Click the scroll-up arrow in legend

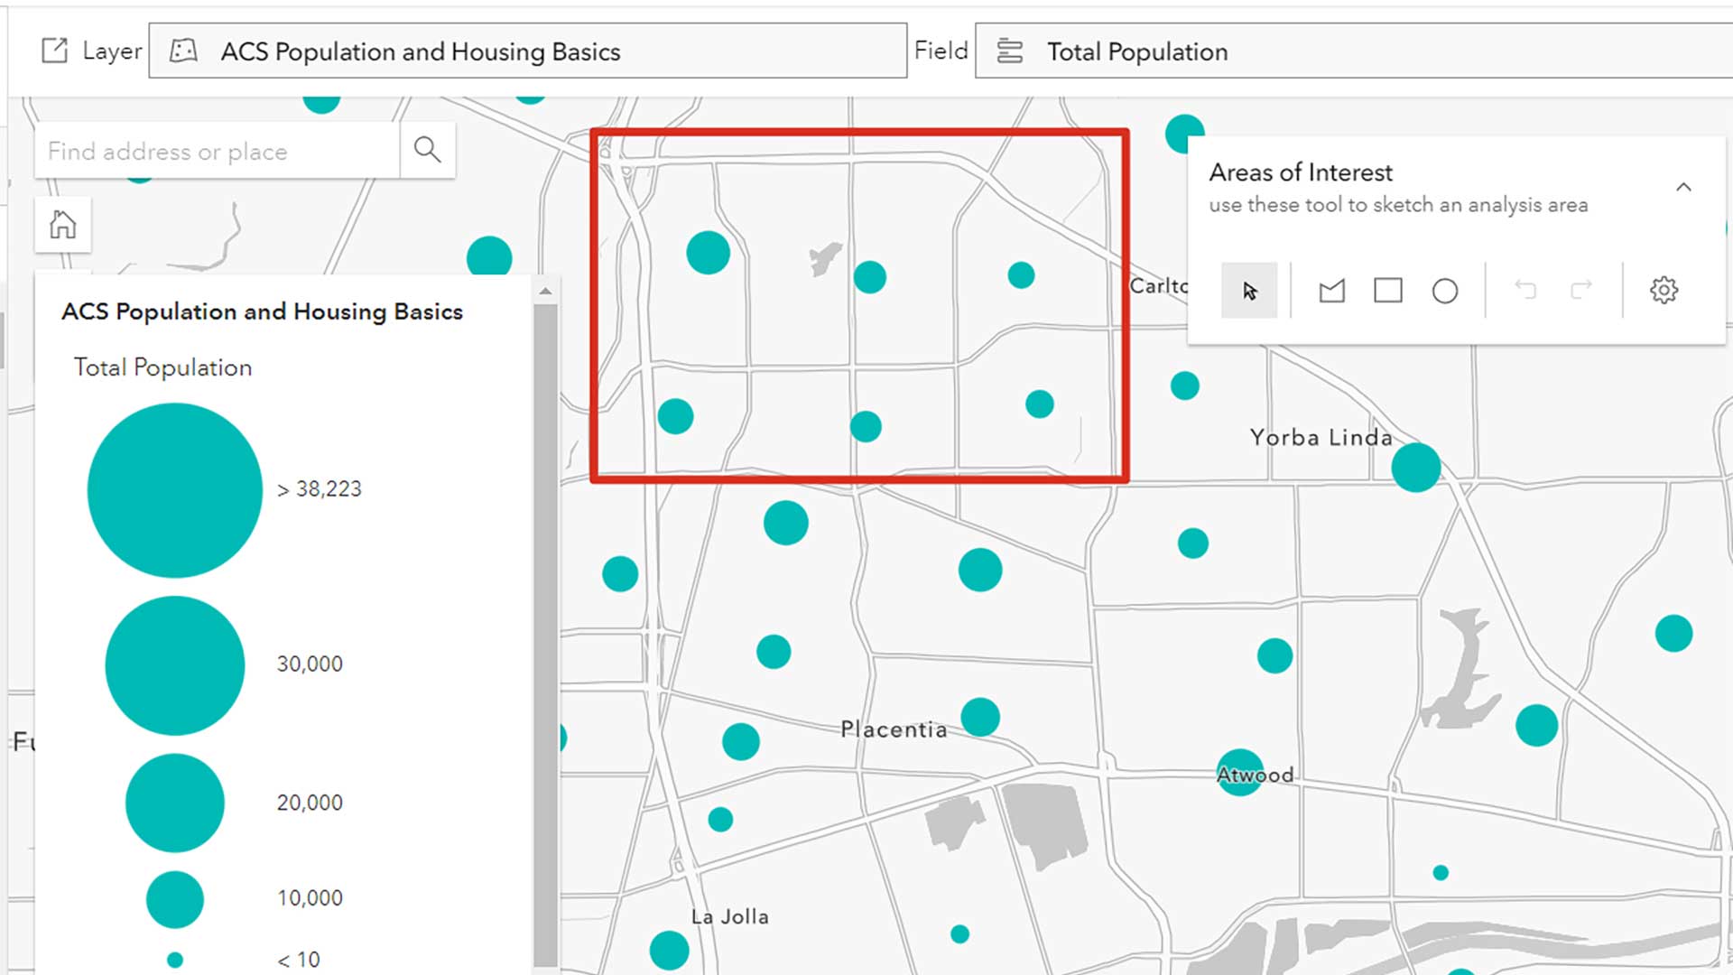545,291
